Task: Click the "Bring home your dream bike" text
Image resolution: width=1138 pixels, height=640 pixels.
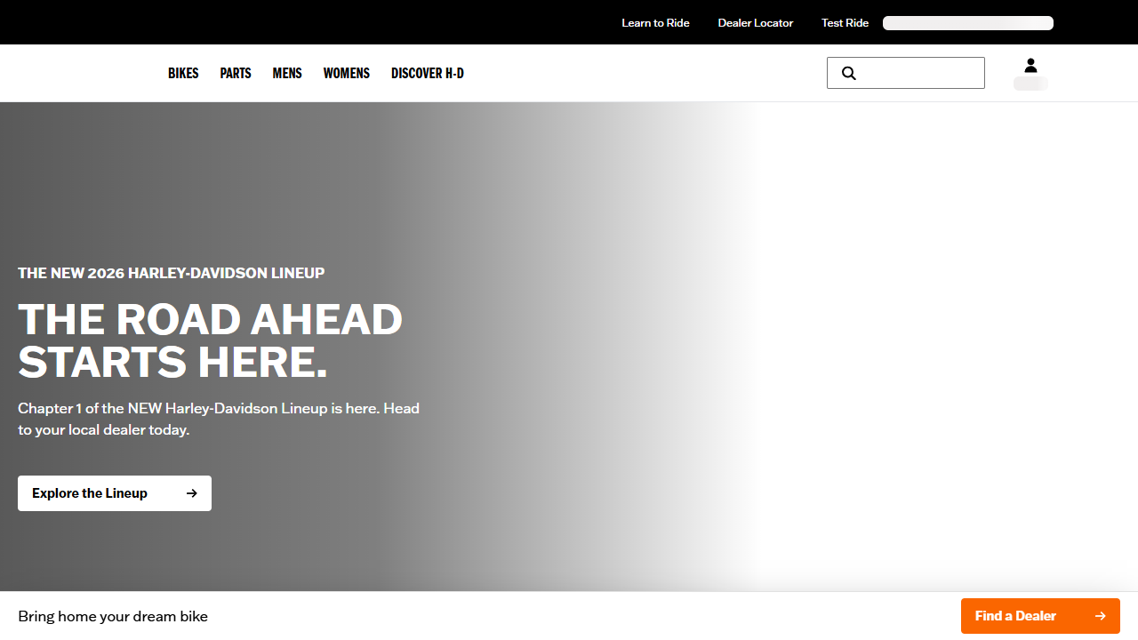Action: click(113, 616)
